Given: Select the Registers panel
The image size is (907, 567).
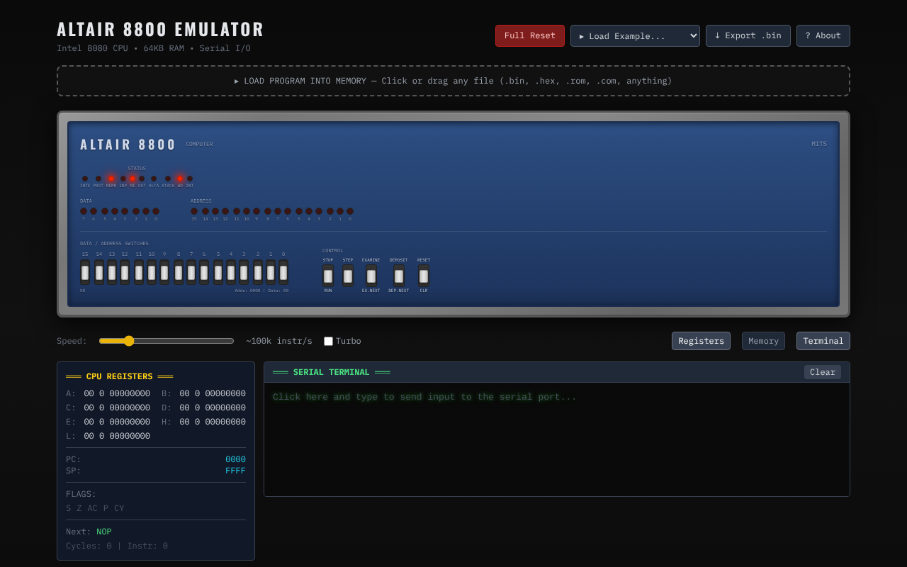Looking at the screenshot, I should pos(701,341).
